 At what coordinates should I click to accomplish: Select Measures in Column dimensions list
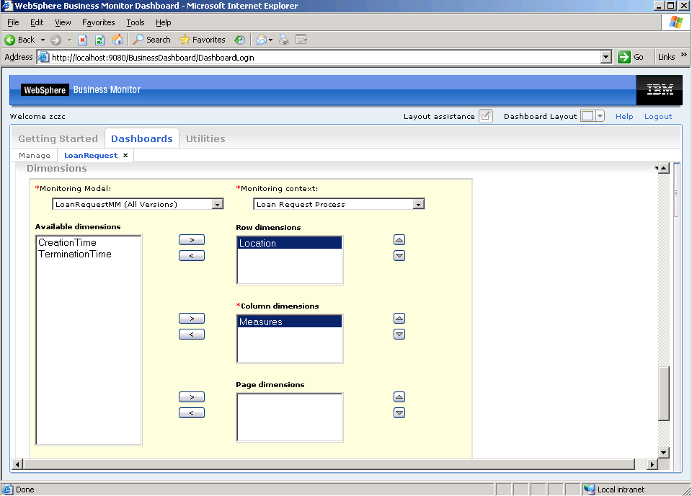tap(290, 322)
